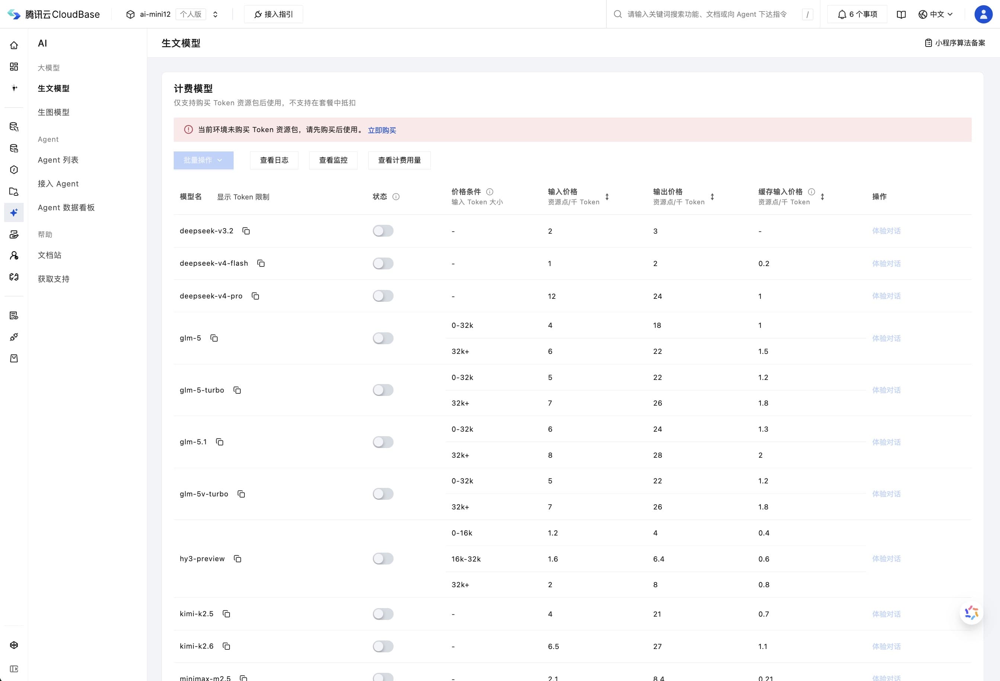Click the 查看计费用量 button
The image size is (1000, 681).
(x=399, y=160)
